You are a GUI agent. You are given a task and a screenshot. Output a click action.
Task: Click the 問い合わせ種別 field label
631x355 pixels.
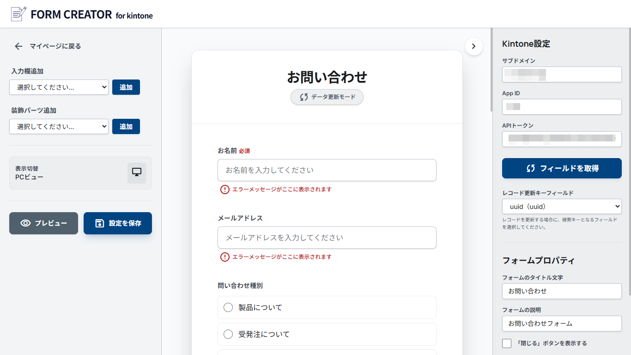pyautogui.click(x=240, y=286)
